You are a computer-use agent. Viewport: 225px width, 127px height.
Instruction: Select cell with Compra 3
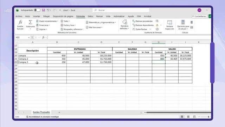33,62
